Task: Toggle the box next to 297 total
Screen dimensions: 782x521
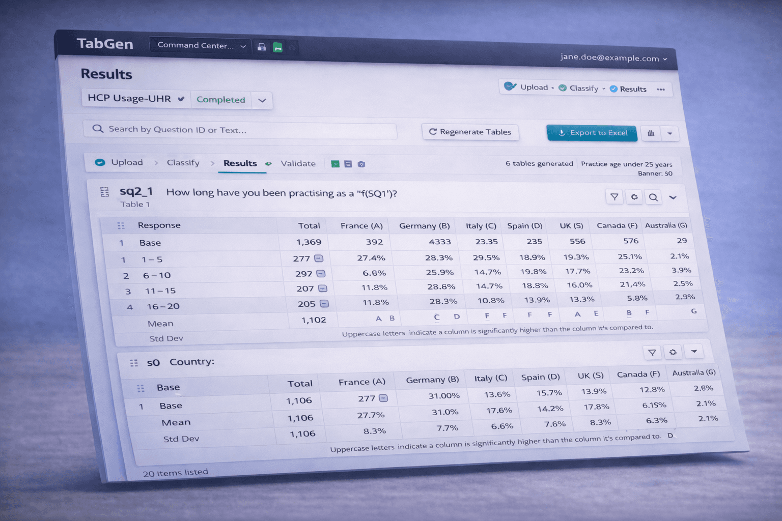Action: 321,274
